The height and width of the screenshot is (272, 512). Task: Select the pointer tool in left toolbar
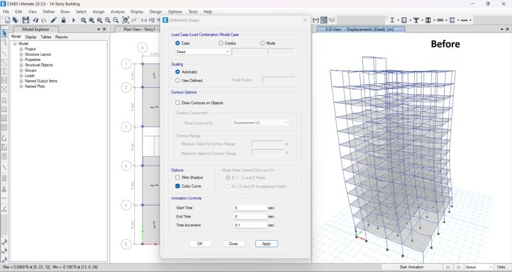click(4, 33)
